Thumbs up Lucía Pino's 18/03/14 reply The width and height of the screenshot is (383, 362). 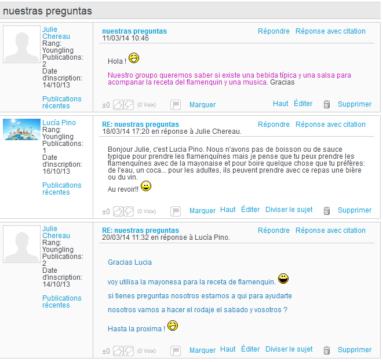coord(118,211)
